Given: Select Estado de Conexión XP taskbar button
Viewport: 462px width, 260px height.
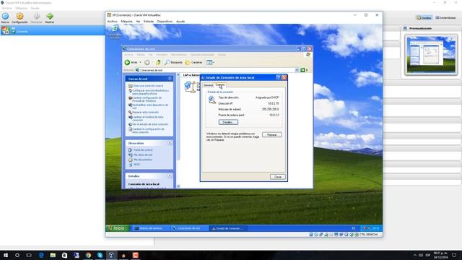Looking at the screenshot, I should click(x=228, y=228).
